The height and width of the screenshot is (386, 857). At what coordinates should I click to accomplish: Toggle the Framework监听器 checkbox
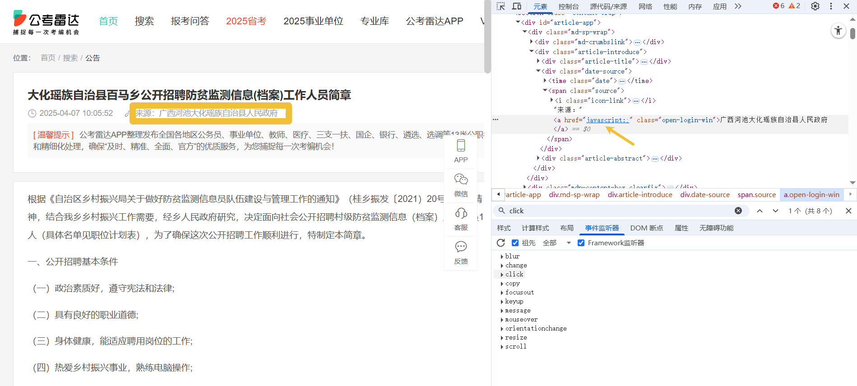pyautogui.click(x=581, y=243)
